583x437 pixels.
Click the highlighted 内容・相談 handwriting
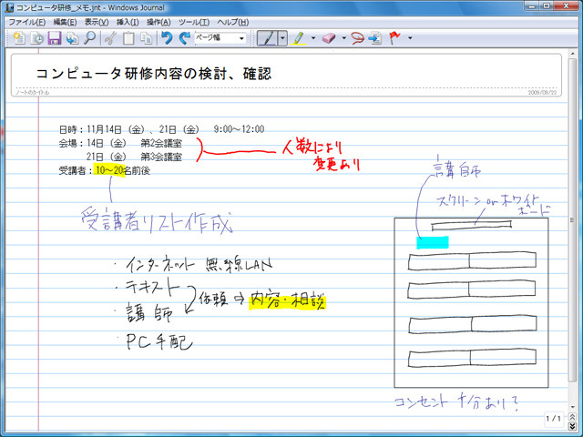(x=287, y=300)
